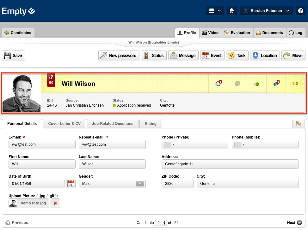This screenshot has height=230, width=308.
Task: Focus the Date of Birth field
Action: pyautogui.click(x=37, y=184)
